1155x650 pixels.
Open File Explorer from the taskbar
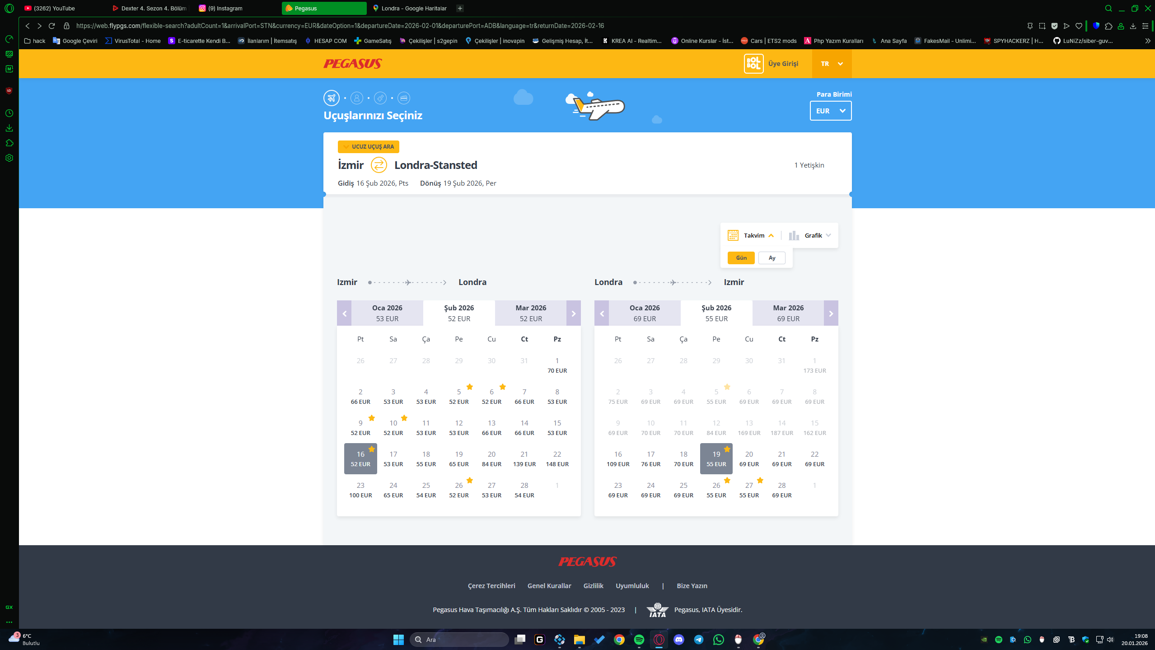579,639
